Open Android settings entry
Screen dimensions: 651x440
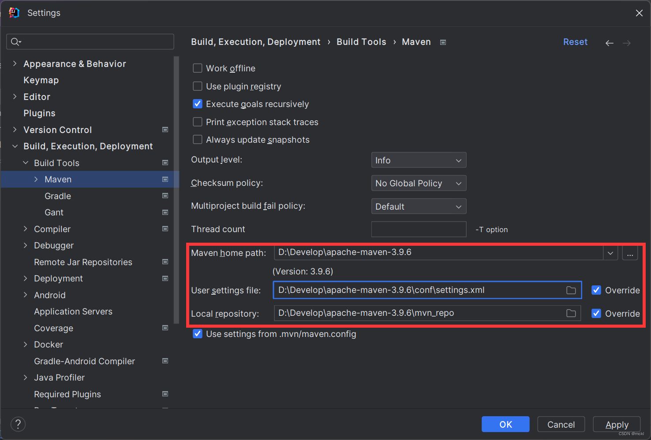pyautogui.click(x=50, y=295)
